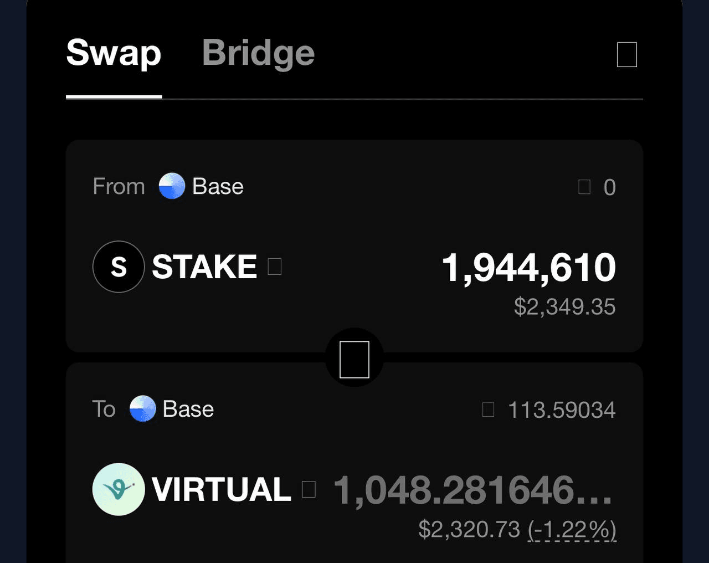Click the swap direction button between cards
The image size is (709, 563).
354,359
